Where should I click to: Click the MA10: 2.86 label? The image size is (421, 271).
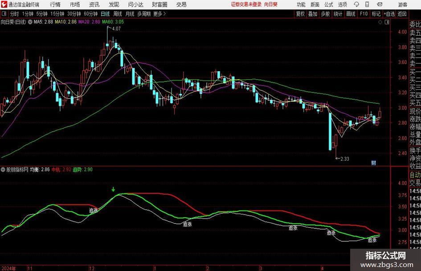66,22
